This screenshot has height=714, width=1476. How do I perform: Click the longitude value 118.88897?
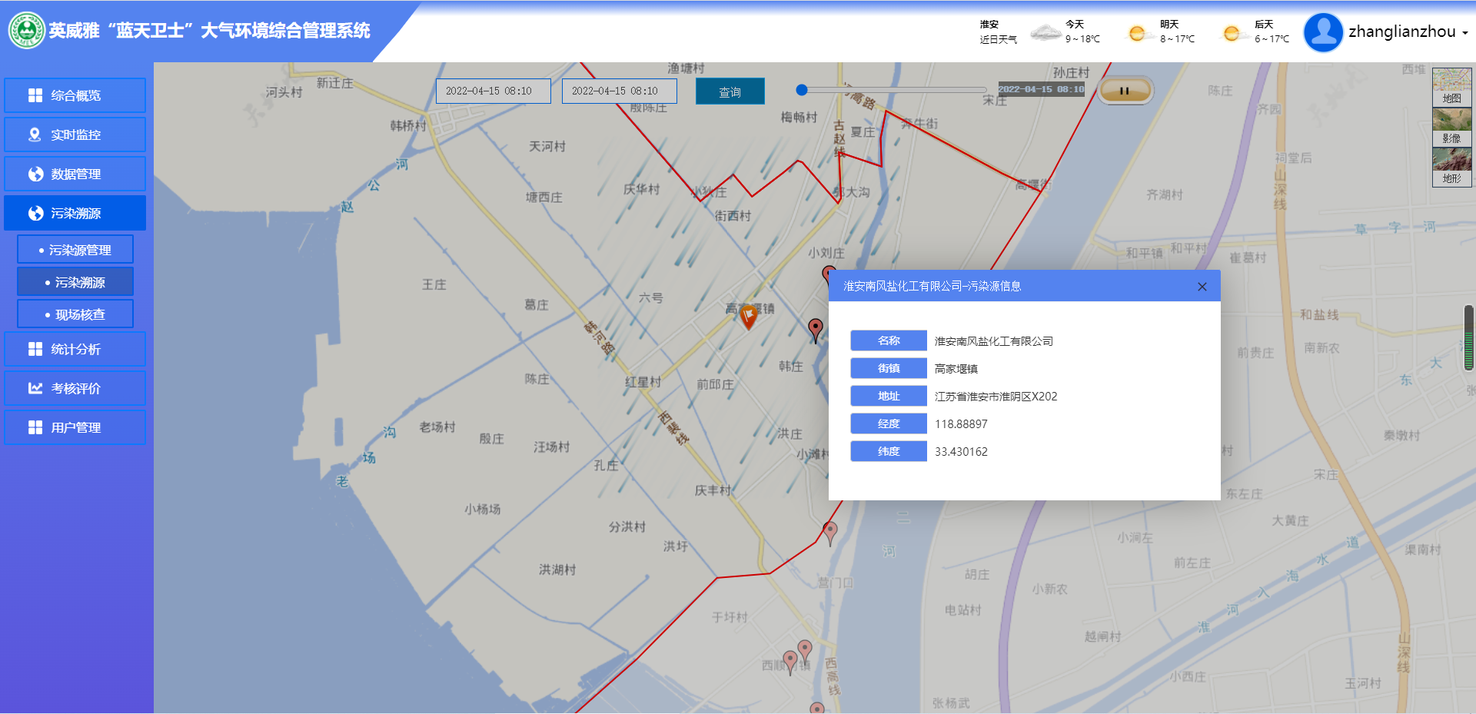961,424
